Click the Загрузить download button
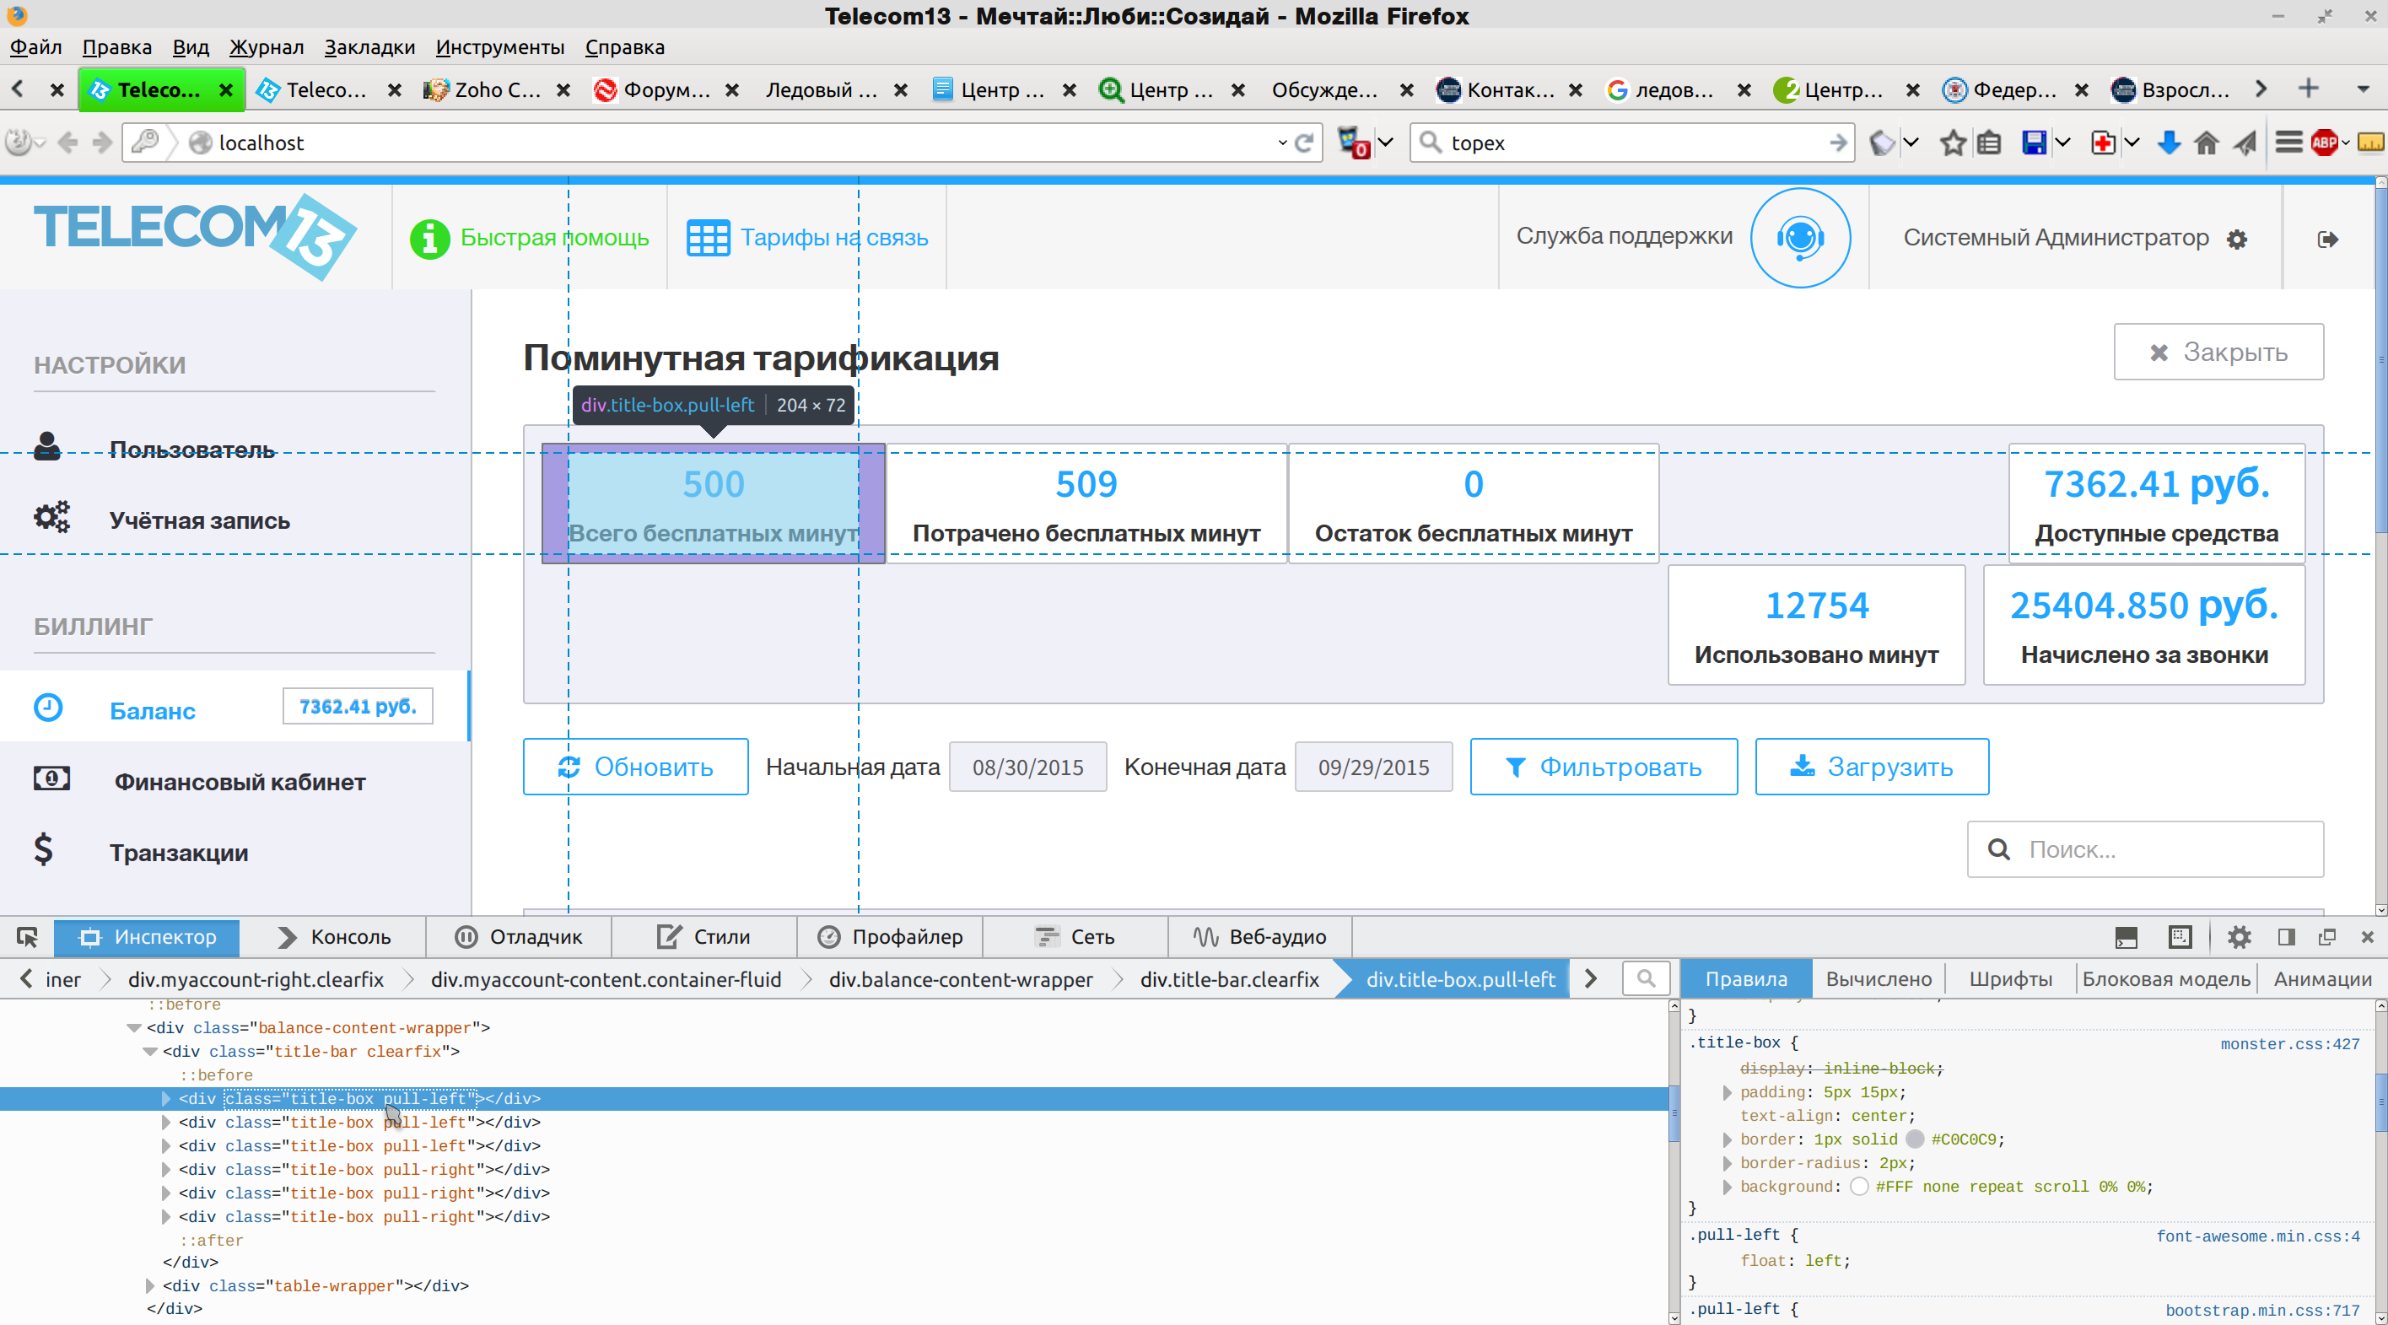 (1872, 767)
